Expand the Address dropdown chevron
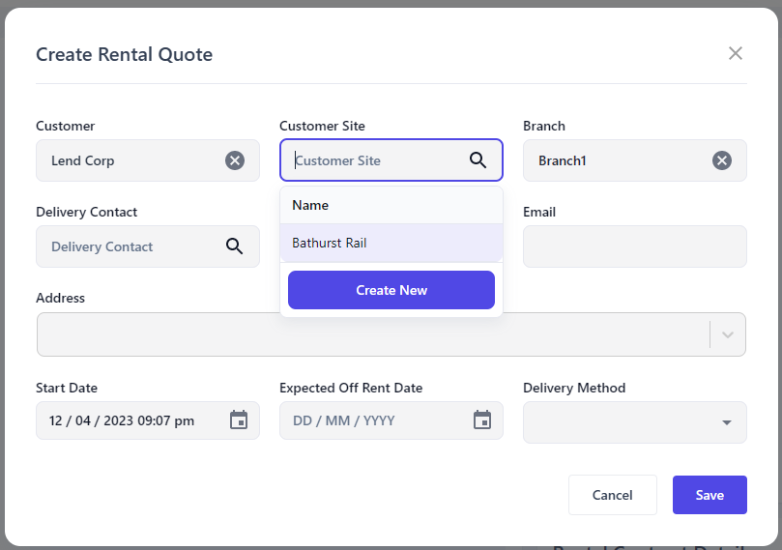 coord(728,334)
